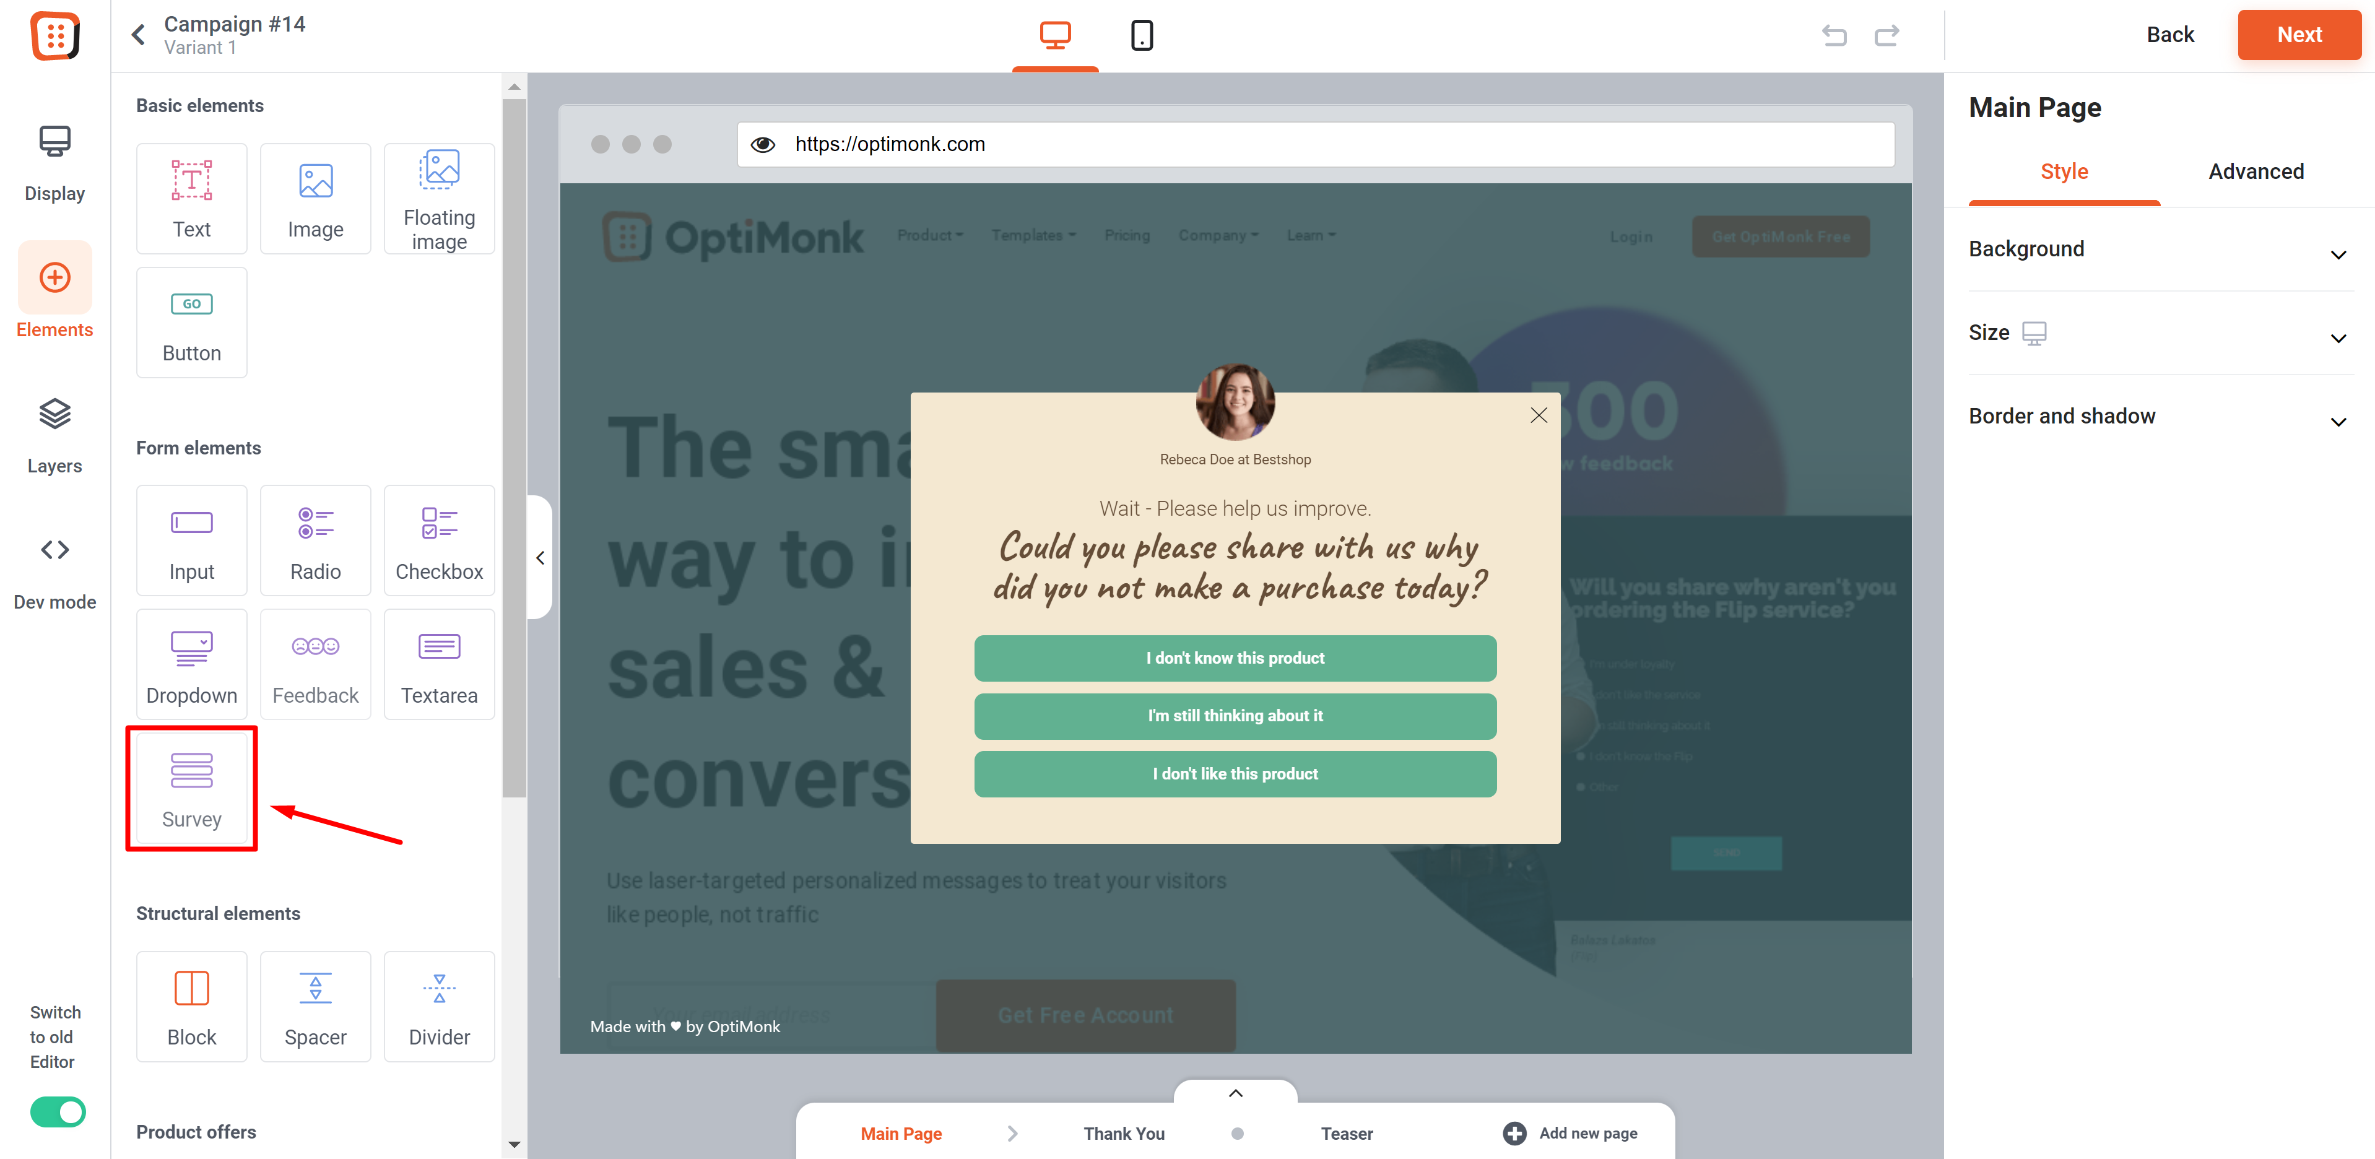Screen dimensions: 2375x1159
Task: Open Dev mode in the sidebar
Action: tap(54, 573)
